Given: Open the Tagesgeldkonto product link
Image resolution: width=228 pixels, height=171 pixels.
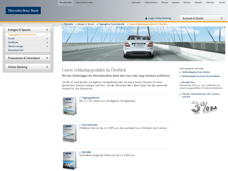Looking at the screenshot, I should click(x=90, y=98).
